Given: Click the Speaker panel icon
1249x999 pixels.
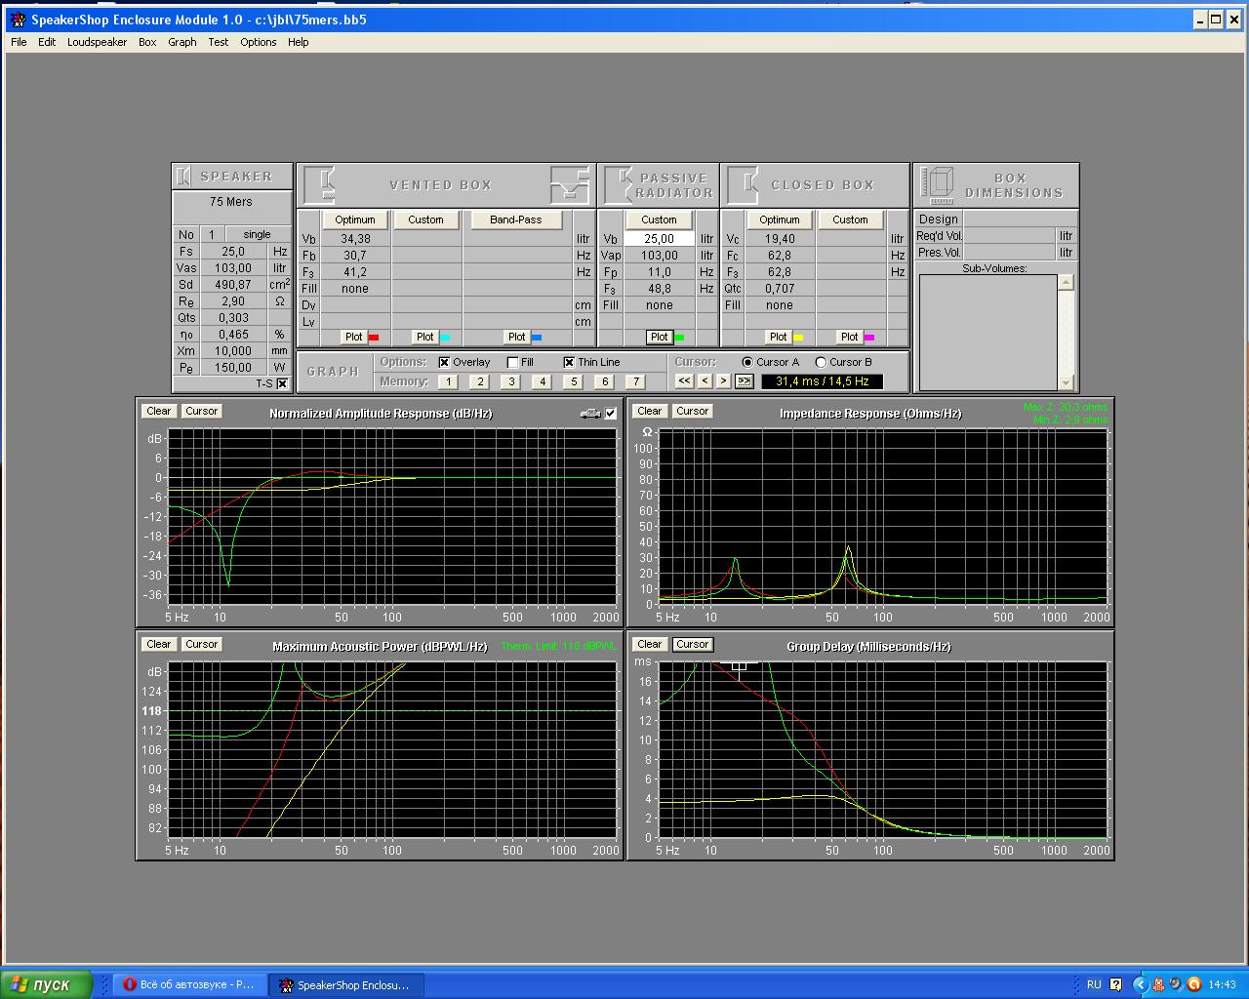Looking at the screenshot, I should [183, 177].
